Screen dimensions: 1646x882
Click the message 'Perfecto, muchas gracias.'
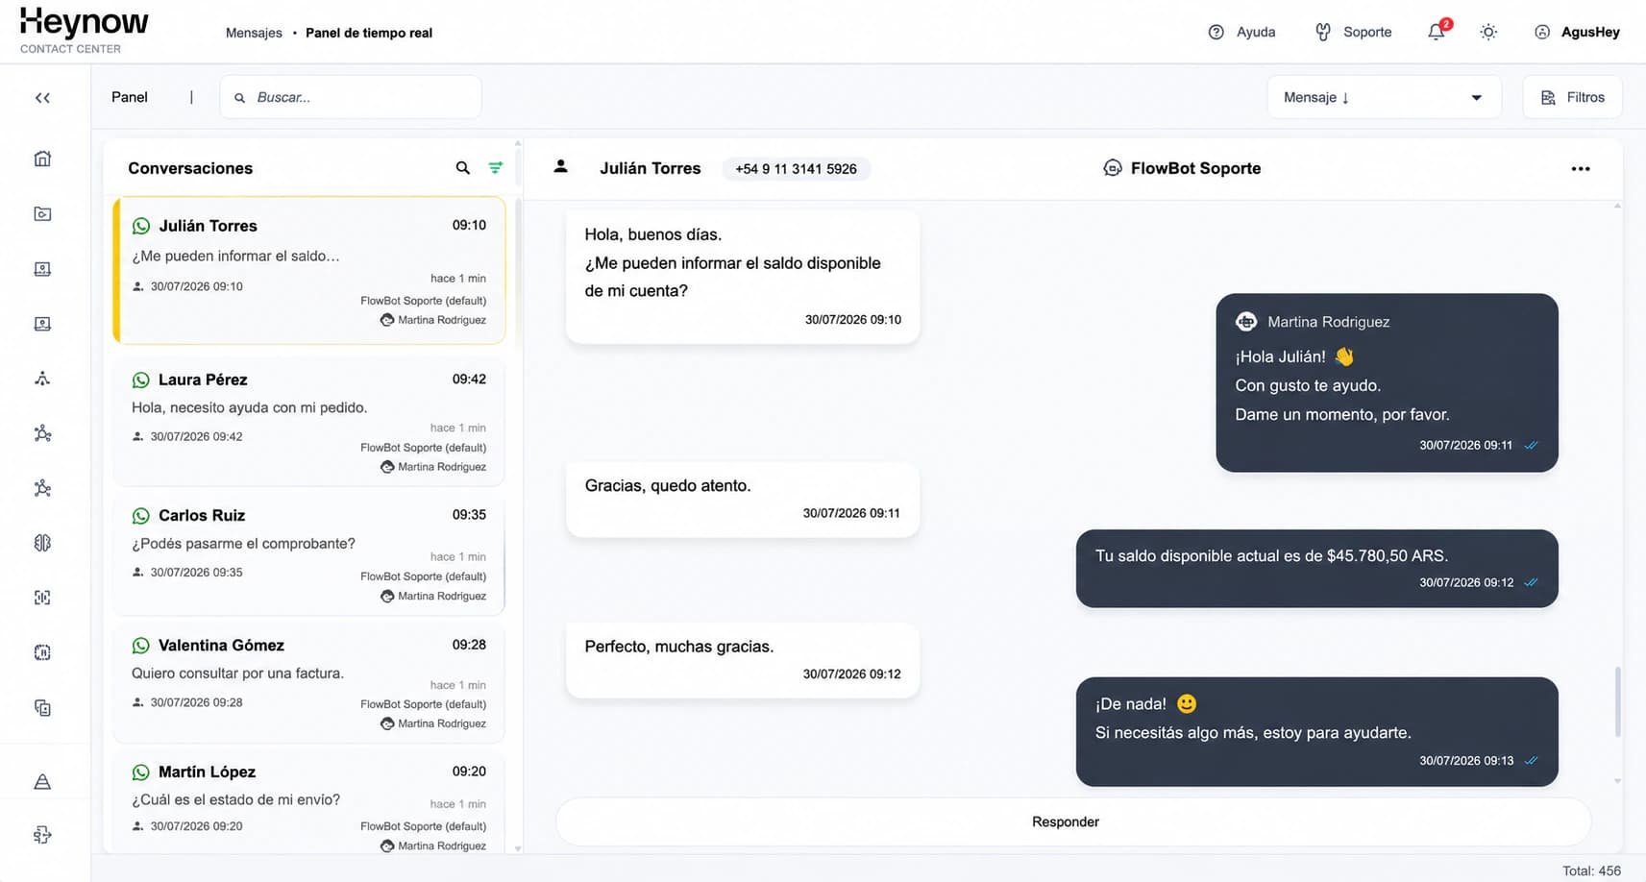[x=743, y=660]
